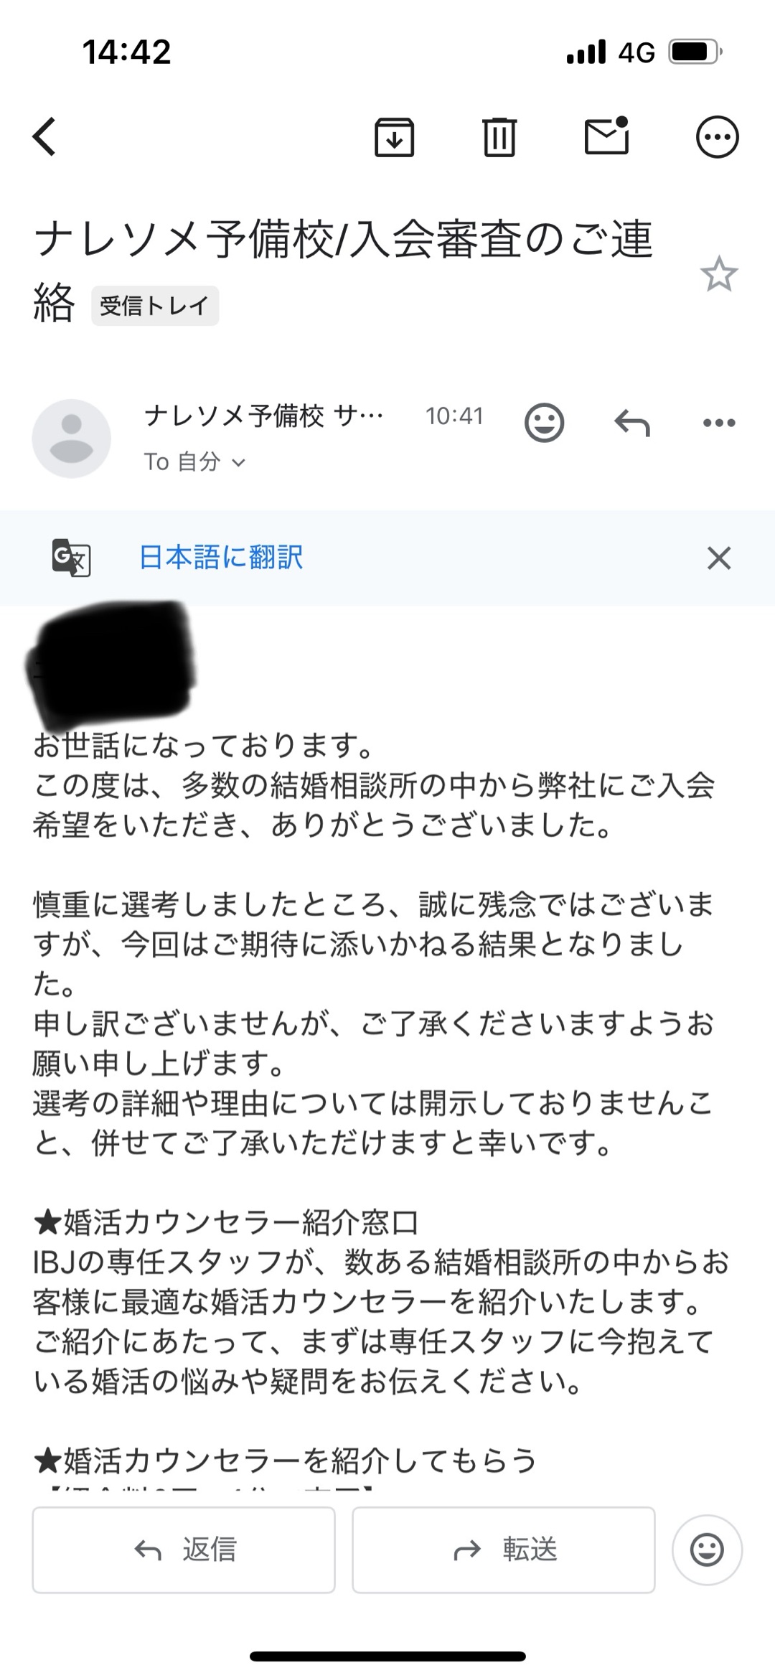775x1678 pixels.
Task: Archive this email
Action: [394, 136]
